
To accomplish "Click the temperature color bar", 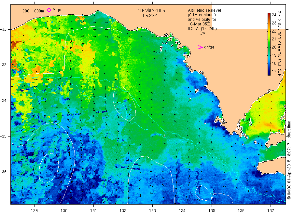I will (269, 44).
